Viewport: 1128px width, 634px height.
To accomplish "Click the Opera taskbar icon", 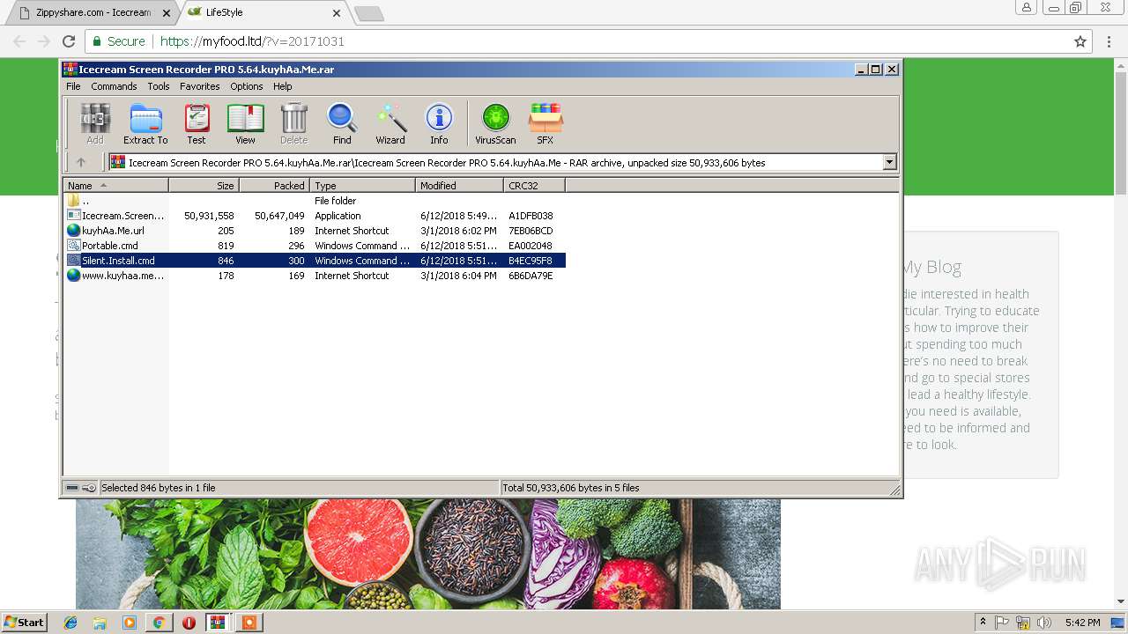I will click(189, 623).
